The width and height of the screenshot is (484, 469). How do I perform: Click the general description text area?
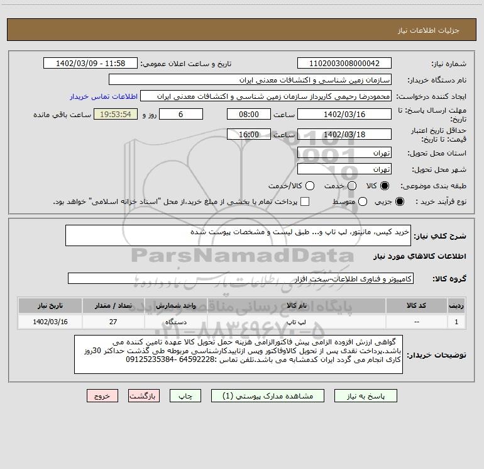tap(238, 235)
